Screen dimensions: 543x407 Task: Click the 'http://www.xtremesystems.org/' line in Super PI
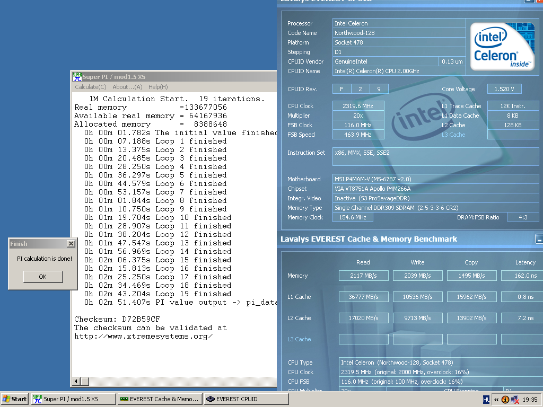[x=143, y=337]
